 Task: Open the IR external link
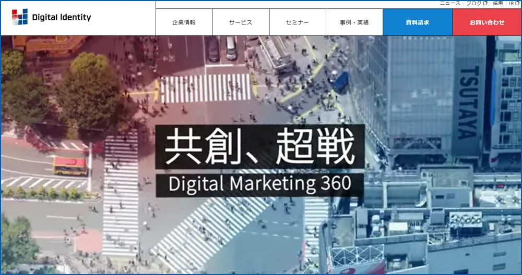click(514, 3)
